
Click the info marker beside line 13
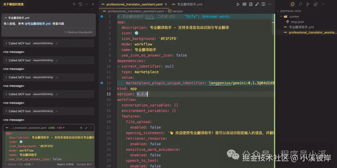pos(102,83)
